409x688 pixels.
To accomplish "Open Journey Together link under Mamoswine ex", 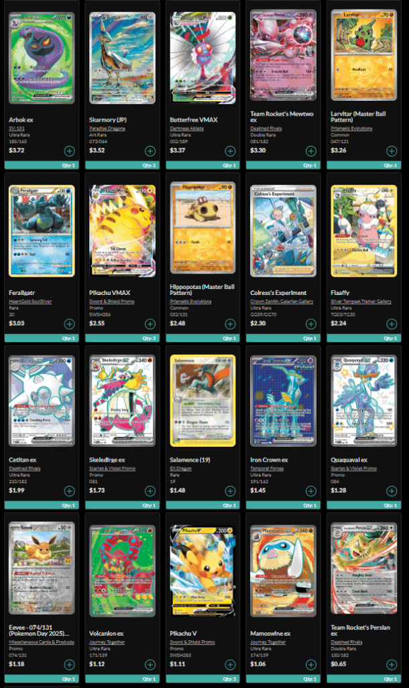I will click(268, 642).
